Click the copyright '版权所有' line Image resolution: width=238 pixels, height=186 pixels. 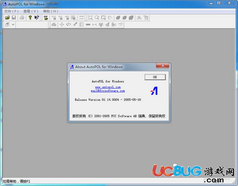[x=119, y=116]
